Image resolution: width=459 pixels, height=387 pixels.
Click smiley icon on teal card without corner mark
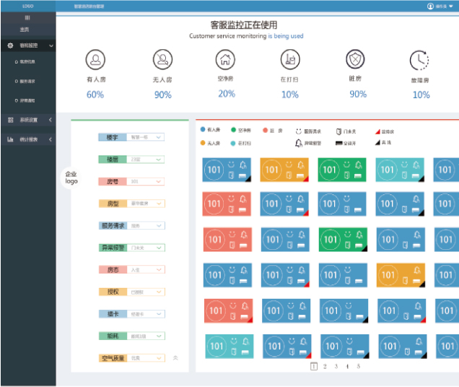coord(234,341)
